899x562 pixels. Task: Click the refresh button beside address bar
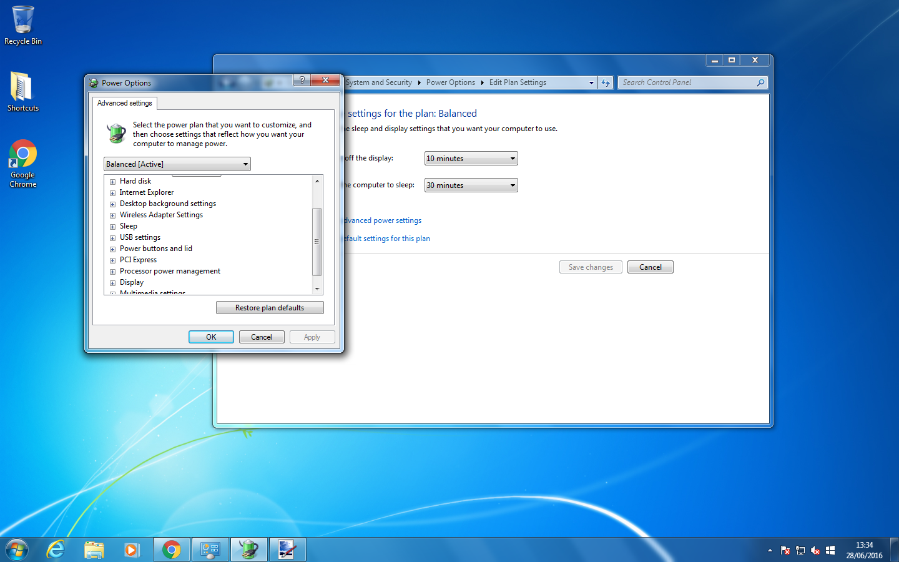coord(606,82)
